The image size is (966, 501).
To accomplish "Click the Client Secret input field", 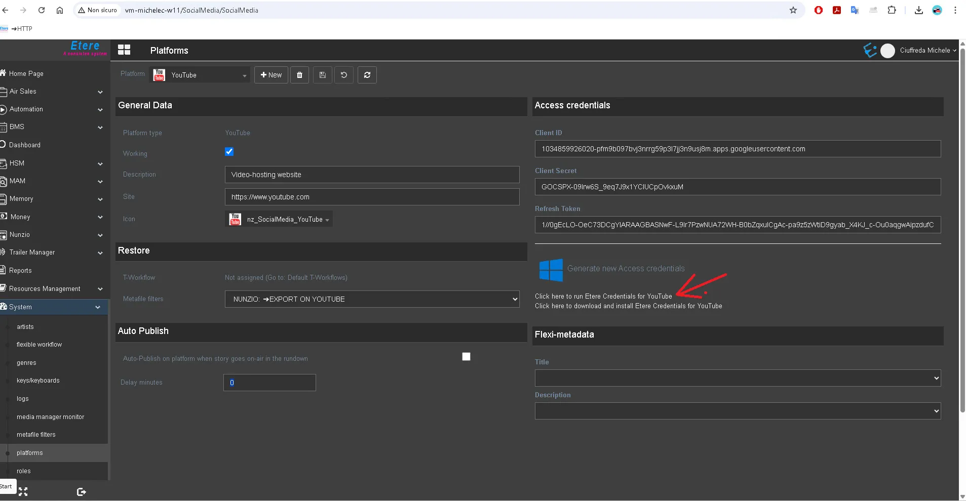I will 738,187.
